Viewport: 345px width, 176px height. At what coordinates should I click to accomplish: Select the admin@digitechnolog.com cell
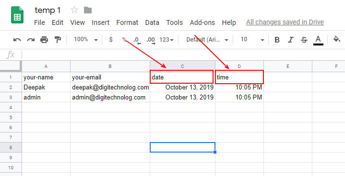[x=110, y=97]
